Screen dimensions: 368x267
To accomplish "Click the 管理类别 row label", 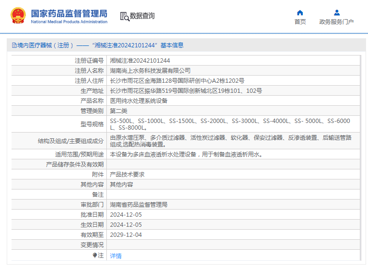I will [x=92, y=111].
